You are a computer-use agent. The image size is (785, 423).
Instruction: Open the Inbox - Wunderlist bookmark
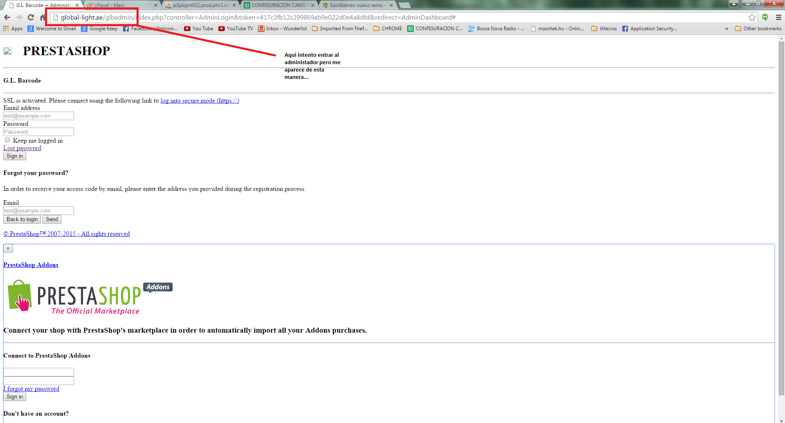[x=283, y=29]
